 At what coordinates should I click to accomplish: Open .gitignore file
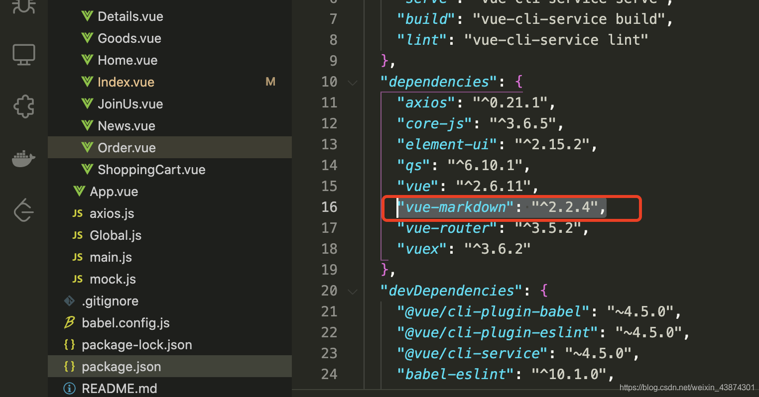(x=110, y=301)
